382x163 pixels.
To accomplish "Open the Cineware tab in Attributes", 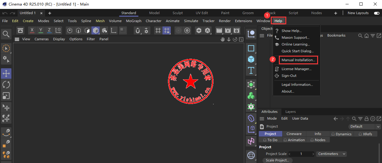I will 294,134.
